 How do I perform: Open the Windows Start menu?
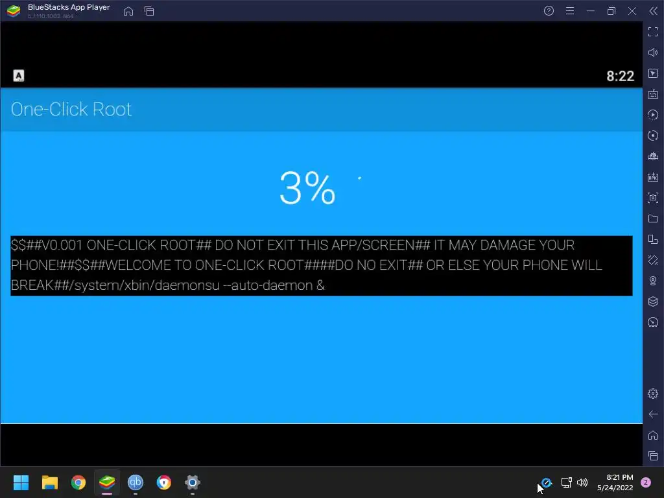[x=21, y=482]
